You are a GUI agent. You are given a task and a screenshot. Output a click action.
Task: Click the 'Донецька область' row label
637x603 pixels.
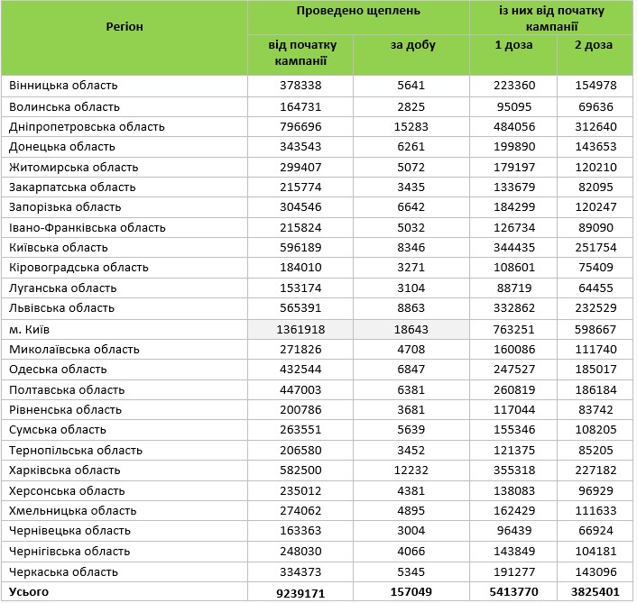click(62, 147)
